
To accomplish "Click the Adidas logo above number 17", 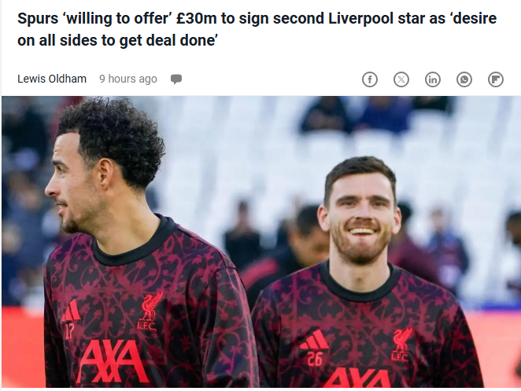I will [71, 310].
